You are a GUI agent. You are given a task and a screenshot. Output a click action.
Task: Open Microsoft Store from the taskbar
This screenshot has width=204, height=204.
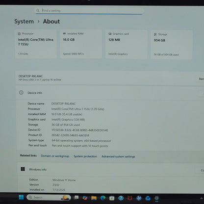(112, 198)
